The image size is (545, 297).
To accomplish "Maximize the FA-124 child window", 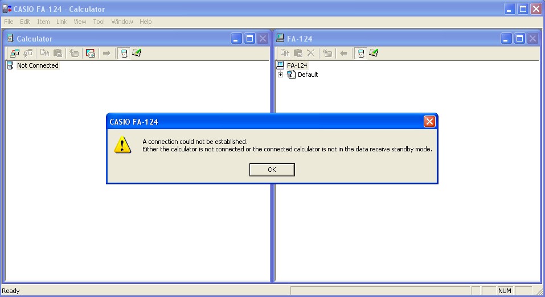I will (519, 39).
